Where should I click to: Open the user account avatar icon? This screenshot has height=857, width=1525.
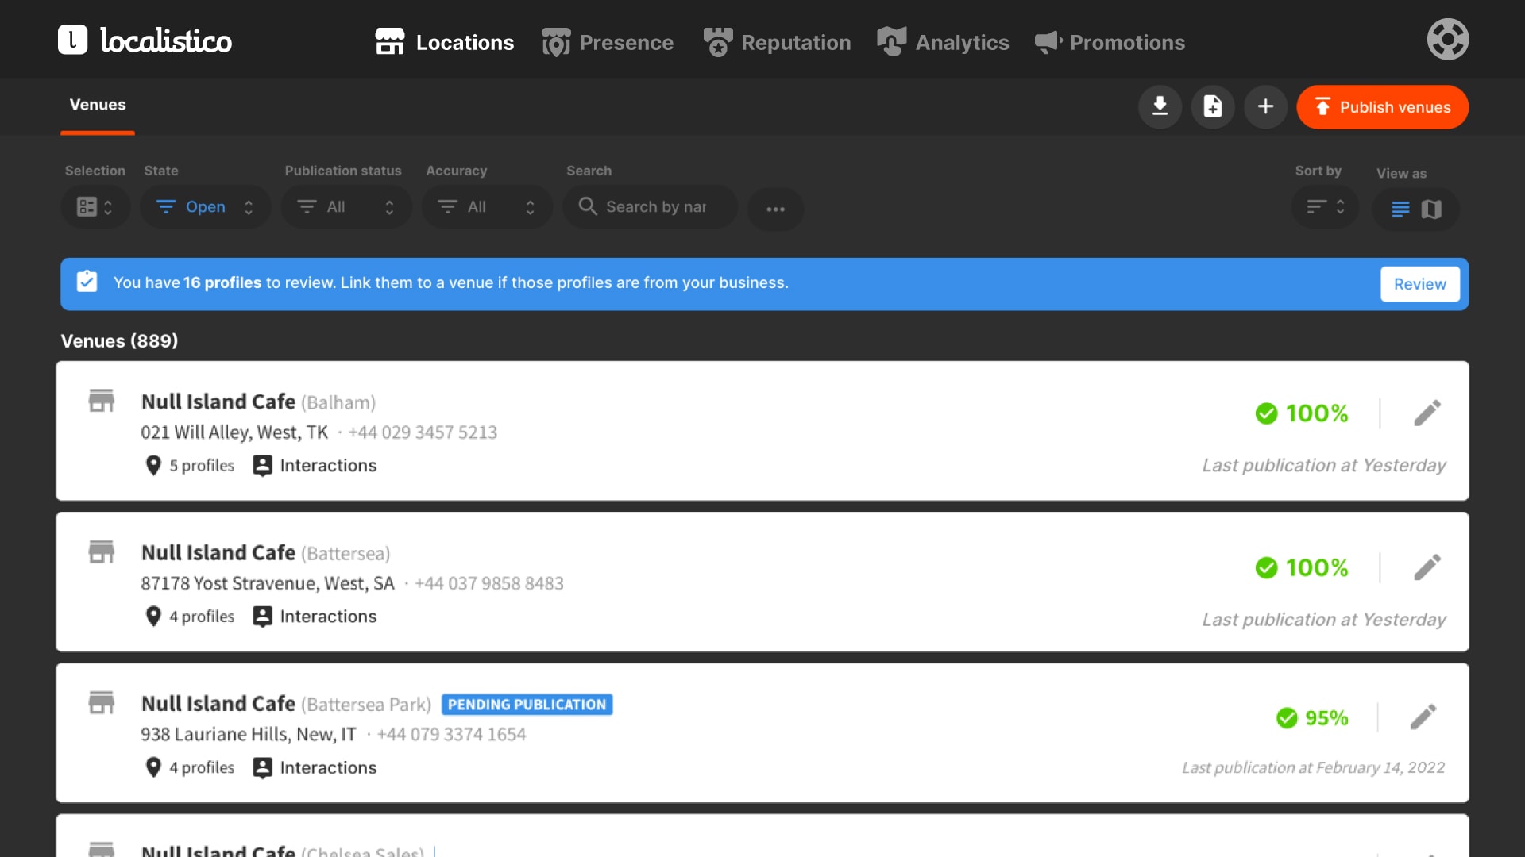1447,40
